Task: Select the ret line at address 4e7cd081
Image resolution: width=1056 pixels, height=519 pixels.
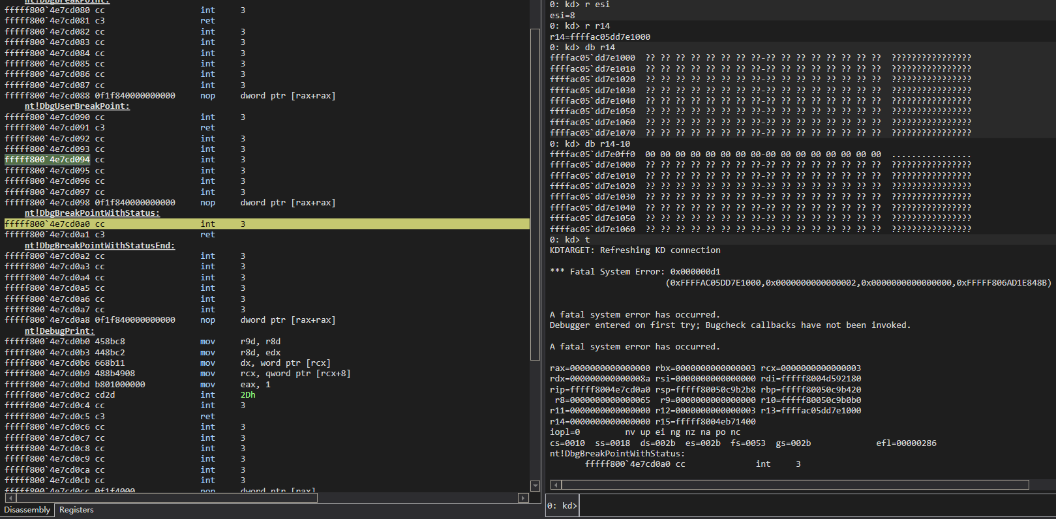Action: click(267, 21)
